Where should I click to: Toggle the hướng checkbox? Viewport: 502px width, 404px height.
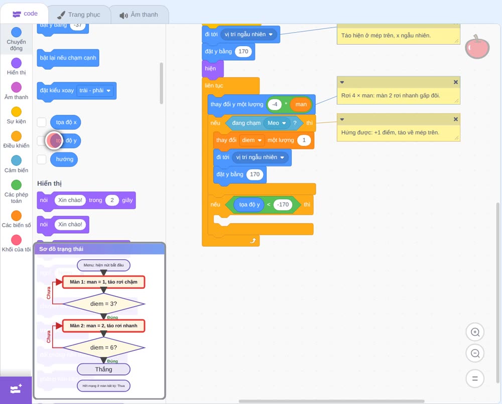coord(42,159)
